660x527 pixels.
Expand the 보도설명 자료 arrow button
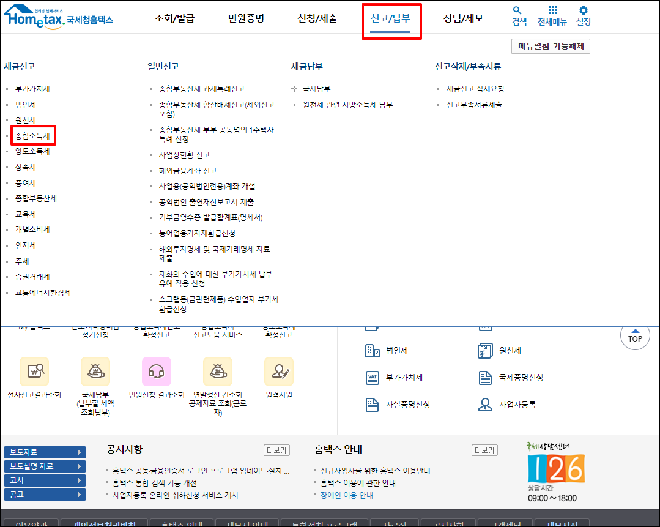click(x=45, y=466)
